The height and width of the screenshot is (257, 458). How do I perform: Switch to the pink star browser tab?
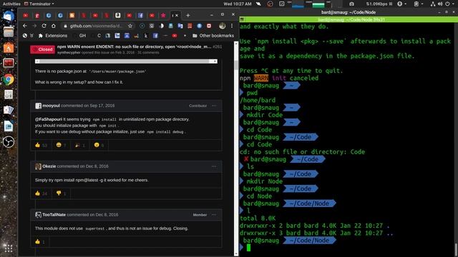click(x=163, y=16)
